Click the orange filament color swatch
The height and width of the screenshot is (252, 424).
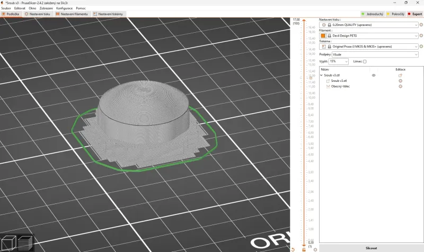coord(323,35)
